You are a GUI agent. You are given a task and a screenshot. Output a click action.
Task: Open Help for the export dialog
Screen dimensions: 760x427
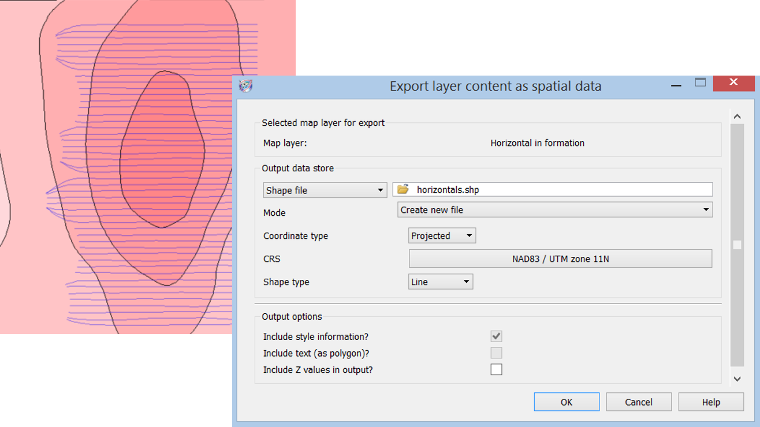[x=710, y=402]
